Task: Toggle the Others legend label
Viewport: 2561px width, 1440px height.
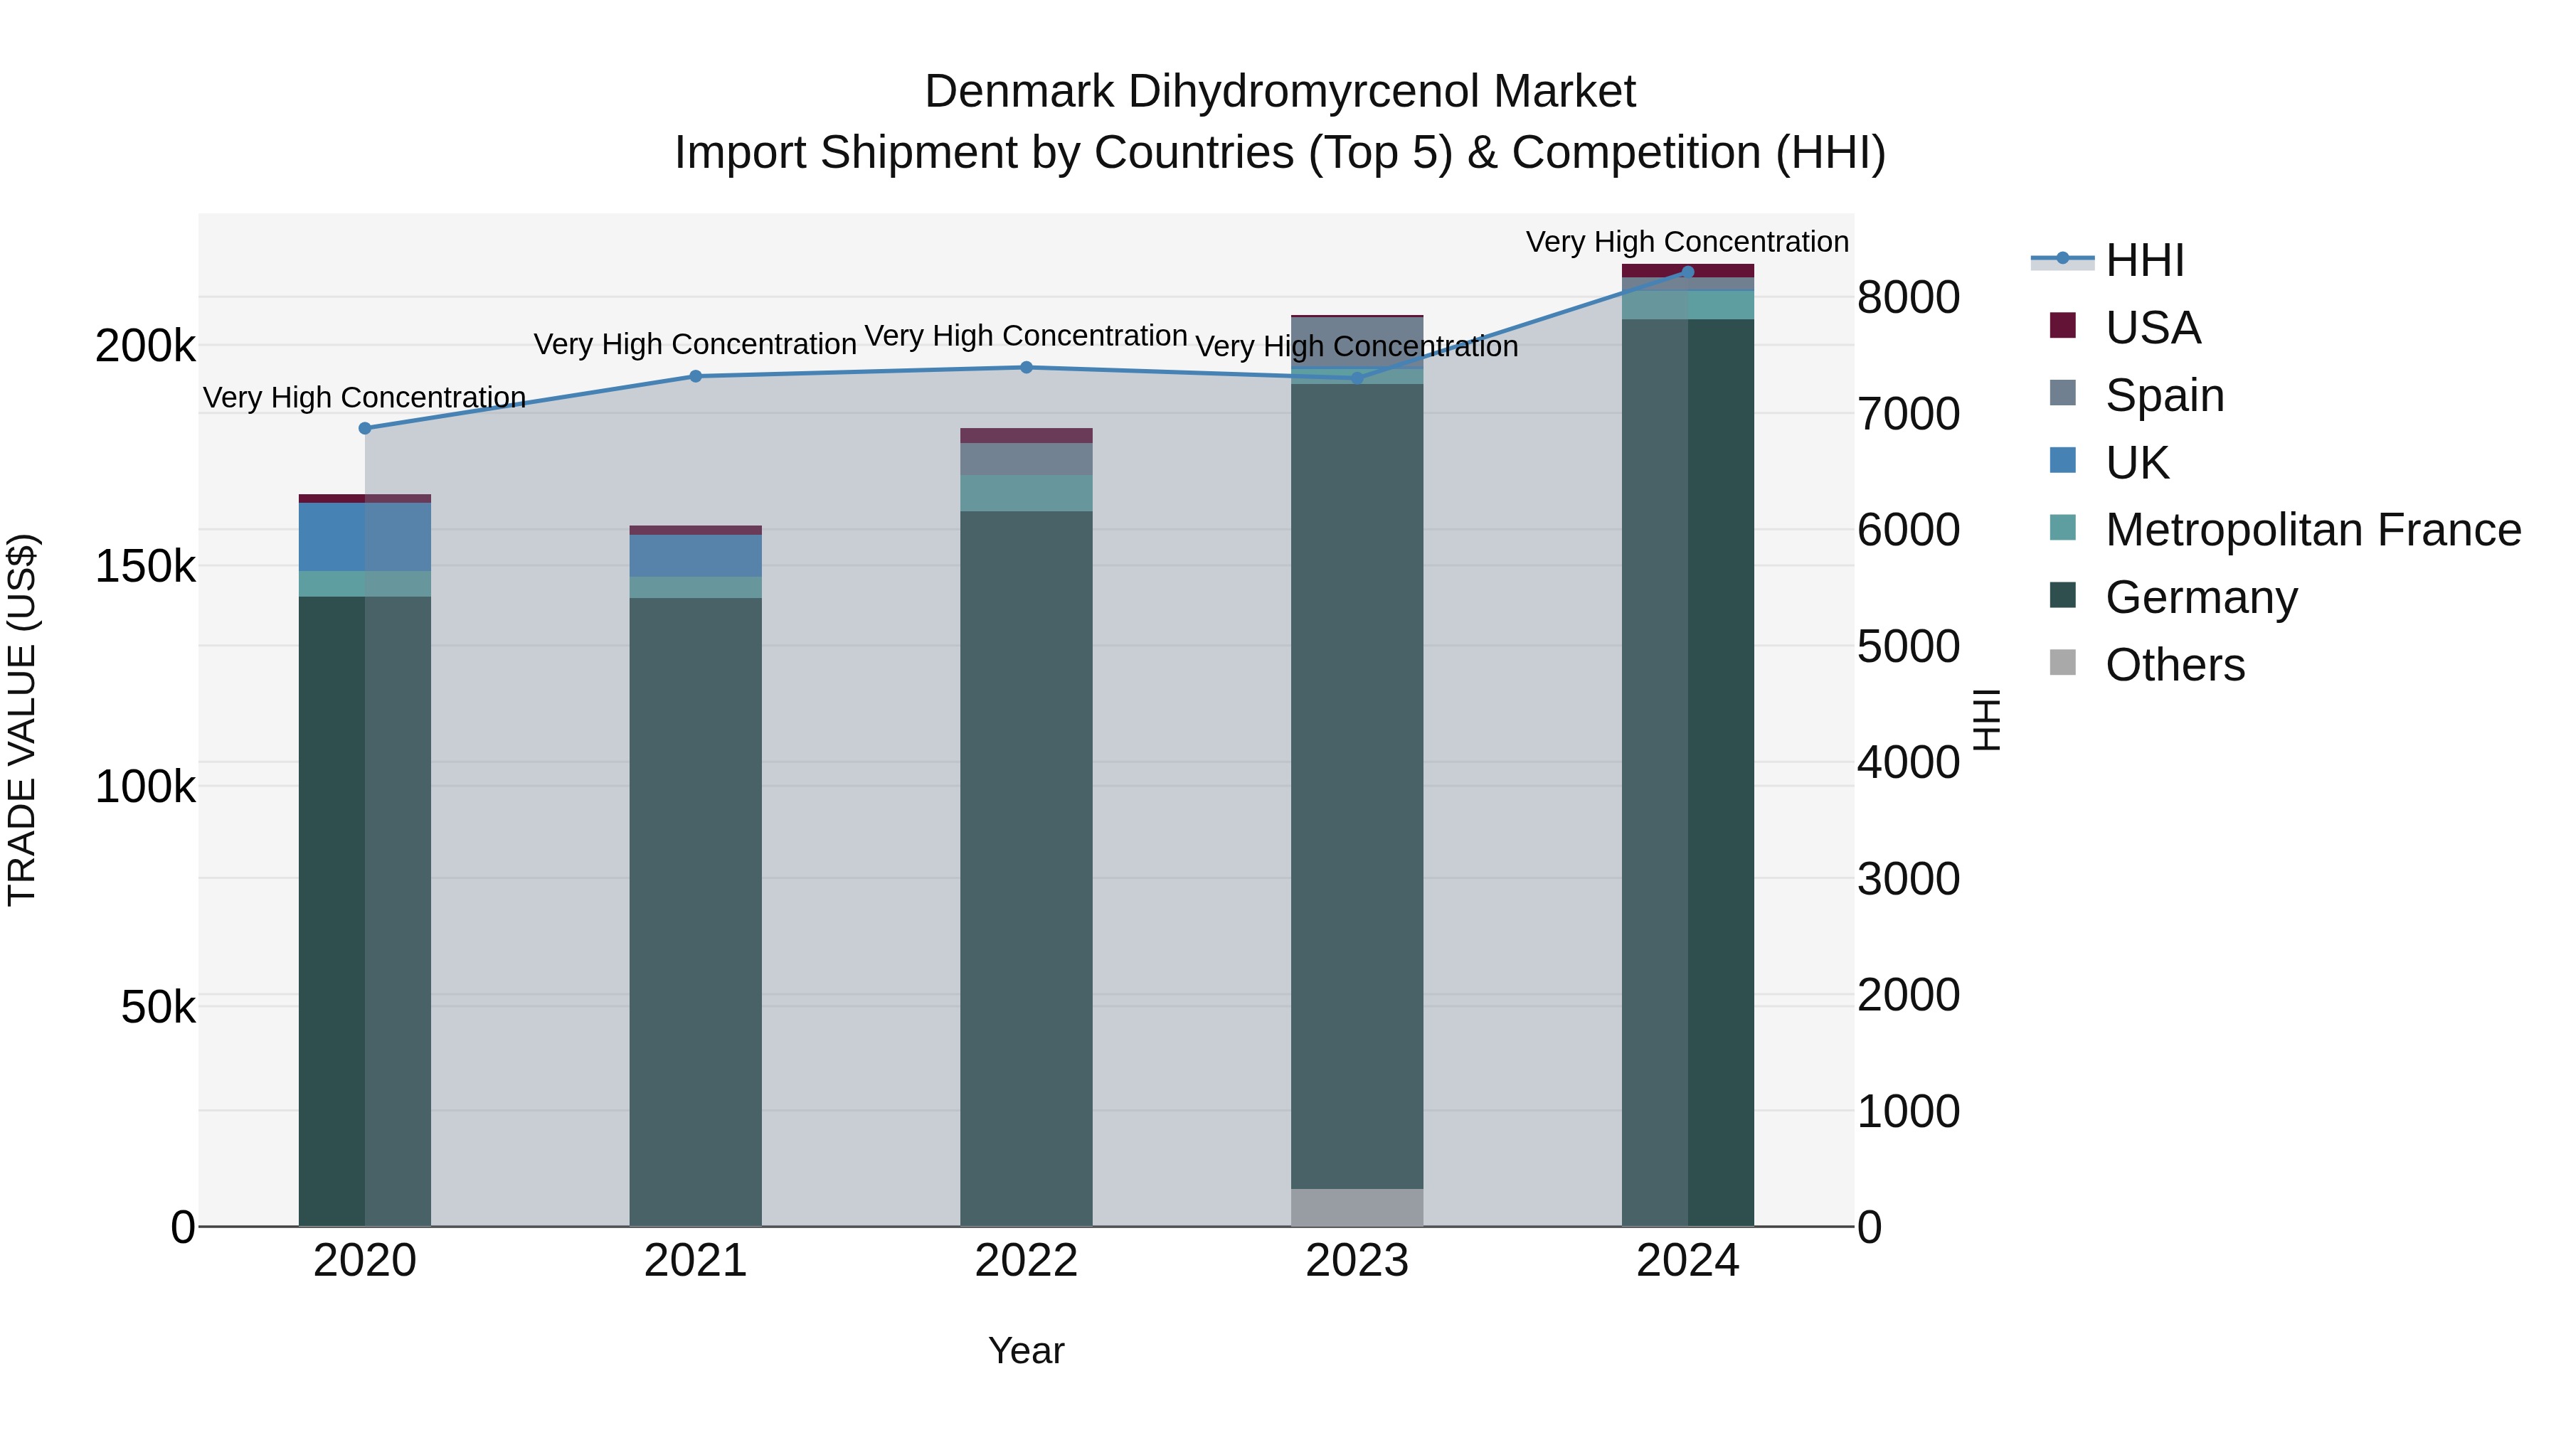Action: tap(2175, 665)
